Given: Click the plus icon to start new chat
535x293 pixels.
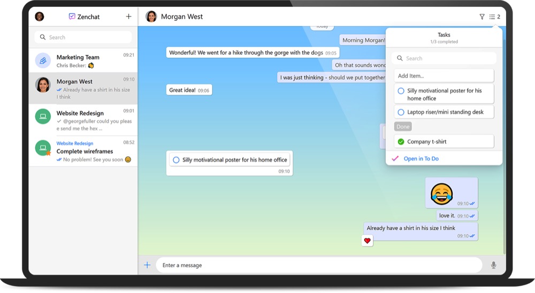Looking at the screenshot, I should pos(128,17).
